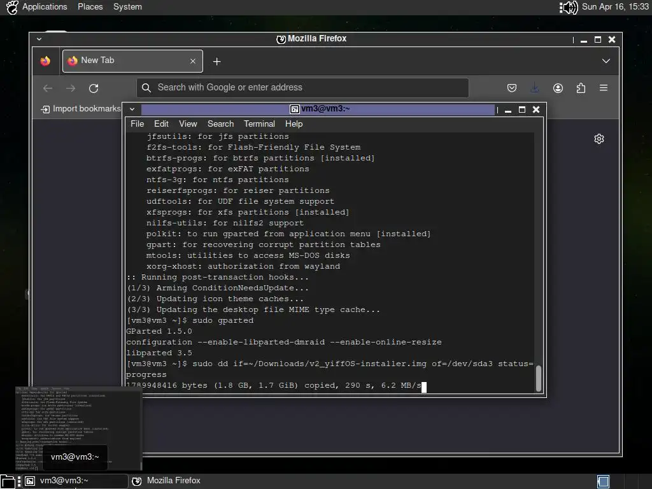Click the 'libparted 3.5' output line
652x489 pixels.
pyautogui.click(x=159, y=353)
